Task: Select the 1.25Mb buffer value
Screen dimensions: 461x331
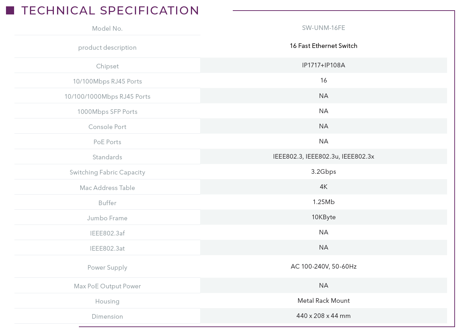Action: [323, 202]
